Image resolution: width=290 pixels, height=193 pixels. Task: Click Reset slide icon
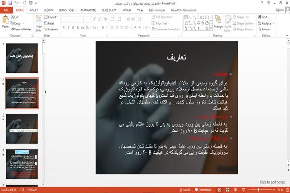click(x=46, y=23)
